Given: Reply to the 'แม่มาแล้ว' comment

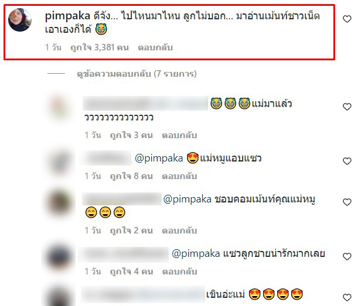Looking at the screenshot, I should 179,135.
